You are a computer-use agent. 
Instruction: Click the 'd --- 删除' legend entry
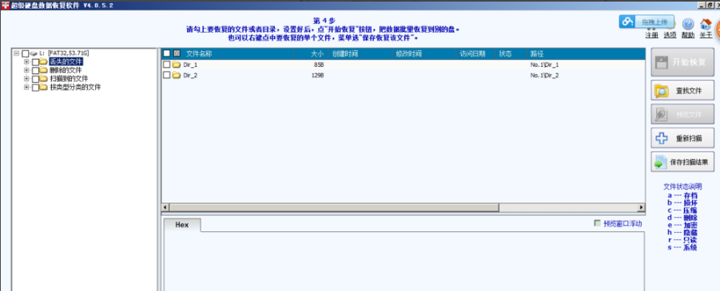coord(682,218)
